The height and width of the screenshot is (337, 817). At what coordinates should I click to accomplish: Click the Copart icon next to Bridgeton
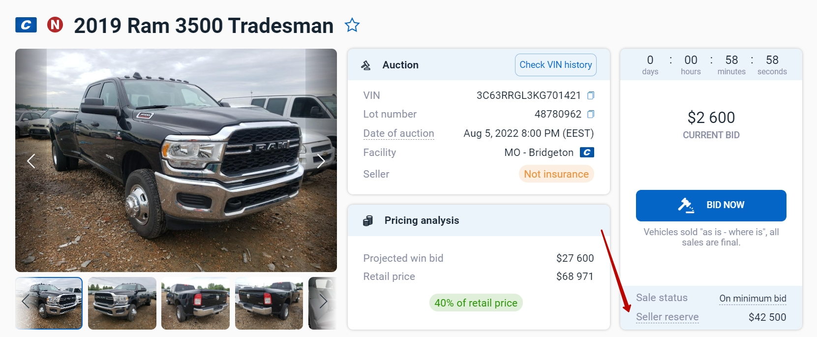click(x=587, y=153)
